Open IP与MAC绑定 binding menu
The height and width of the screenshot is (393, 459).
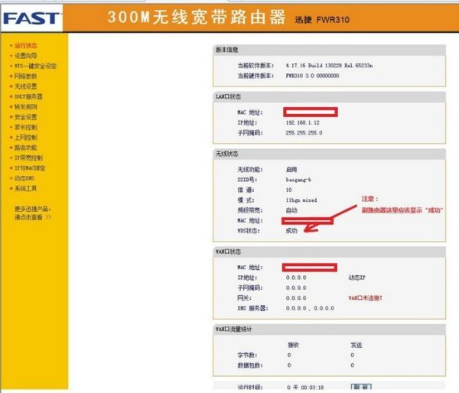30,168
